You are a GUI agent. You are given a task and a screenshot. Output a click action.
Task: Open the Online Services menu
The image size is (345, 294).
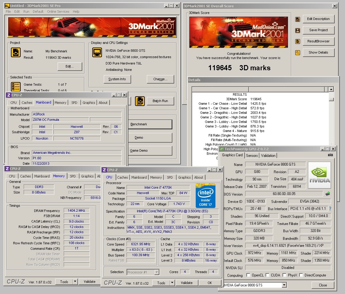click(58, 12)
